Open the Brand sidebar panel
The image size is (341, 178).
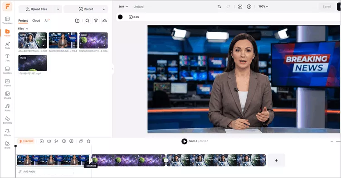pos(7,145)
